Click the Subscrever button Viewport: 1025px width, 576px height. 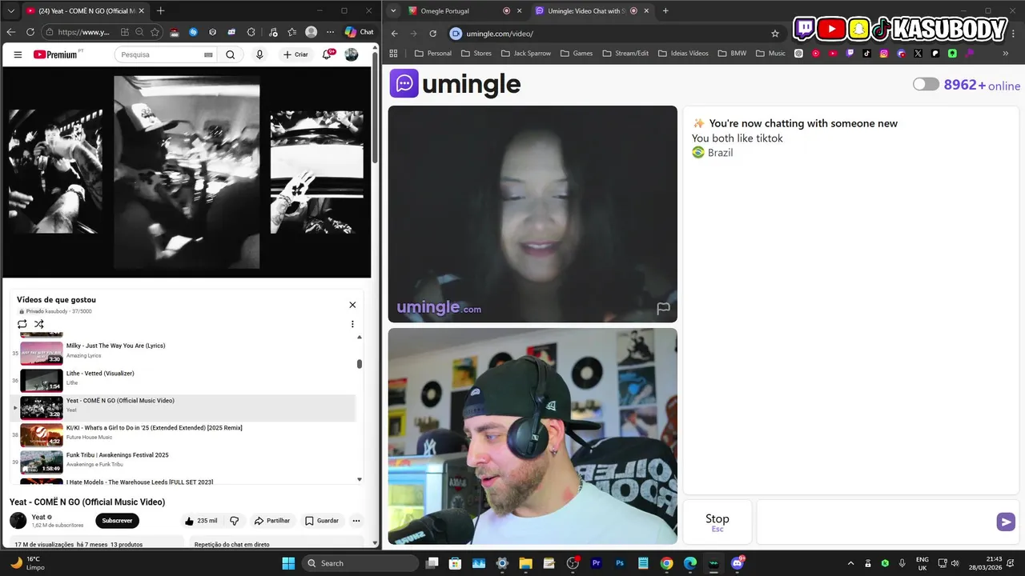[117, 521]
